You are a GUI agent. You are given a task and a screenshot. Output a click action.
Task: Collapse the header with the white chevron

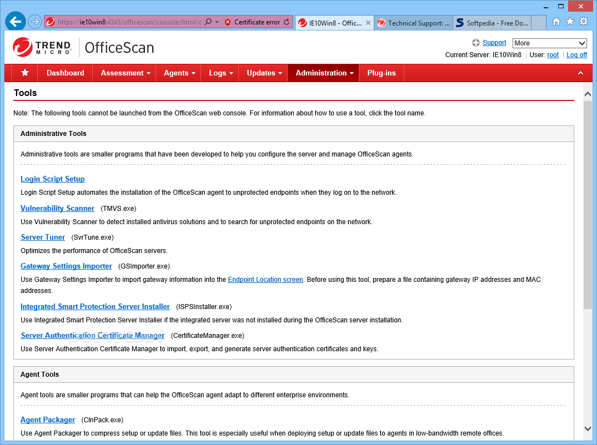(x=580, y=73)
